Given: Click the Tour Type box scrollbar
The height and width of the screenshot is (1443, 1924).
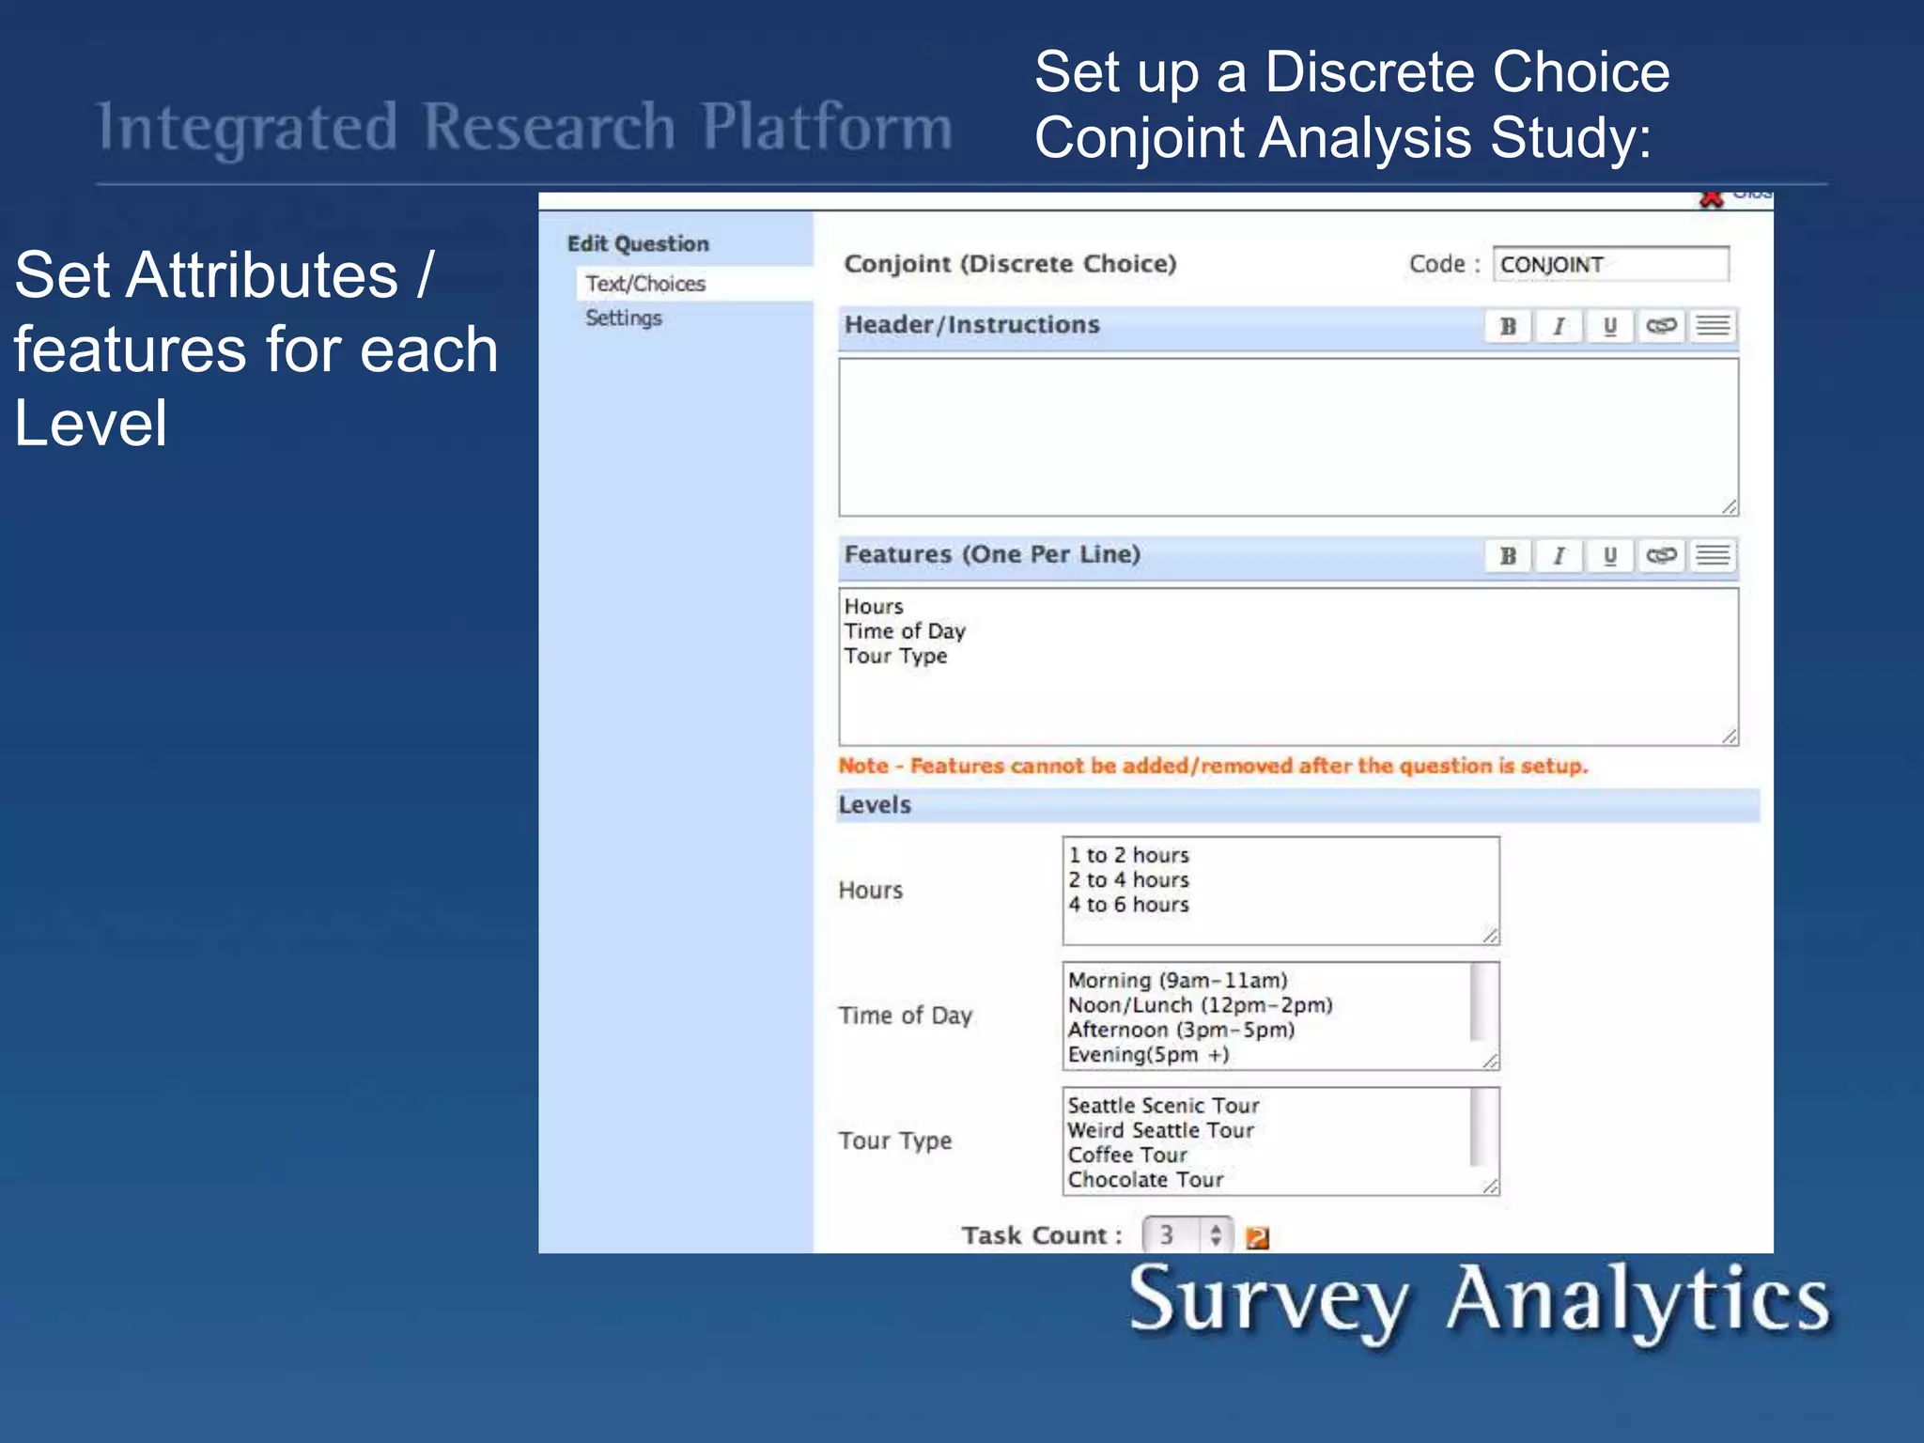Looking at the screenshot, I should 1478,1127.
